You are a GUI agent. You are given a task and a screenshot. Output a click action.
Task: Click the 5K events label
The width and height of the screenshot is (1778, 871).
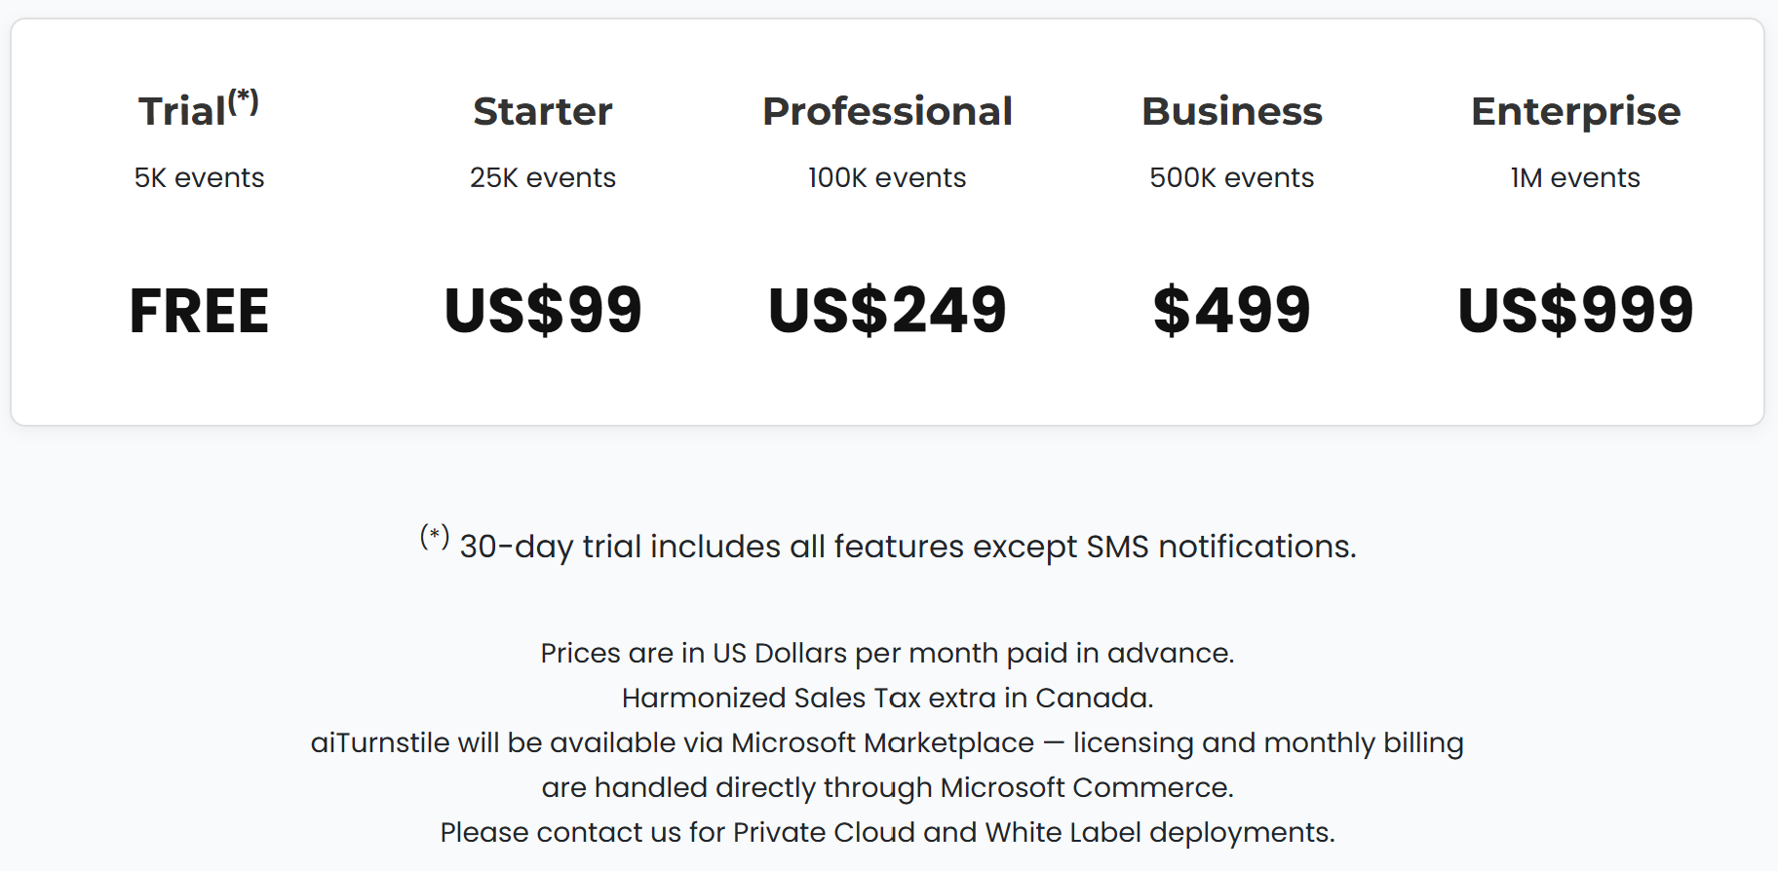199,178
